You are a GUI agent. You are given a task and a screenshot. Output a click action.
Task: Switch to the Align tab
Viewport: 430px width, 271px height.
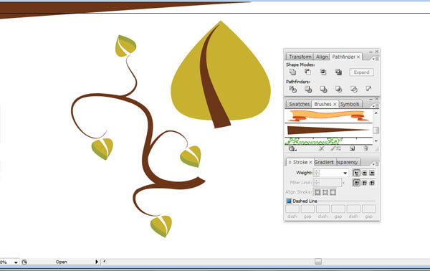[x=322, y=57]
